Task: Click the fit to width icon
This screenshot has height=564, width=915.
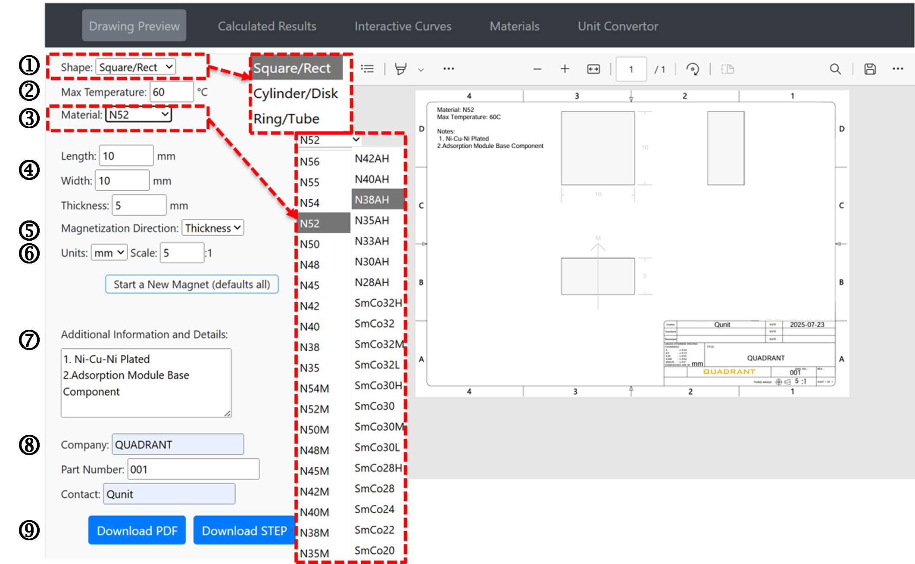Action: click(x=593, y=69)
